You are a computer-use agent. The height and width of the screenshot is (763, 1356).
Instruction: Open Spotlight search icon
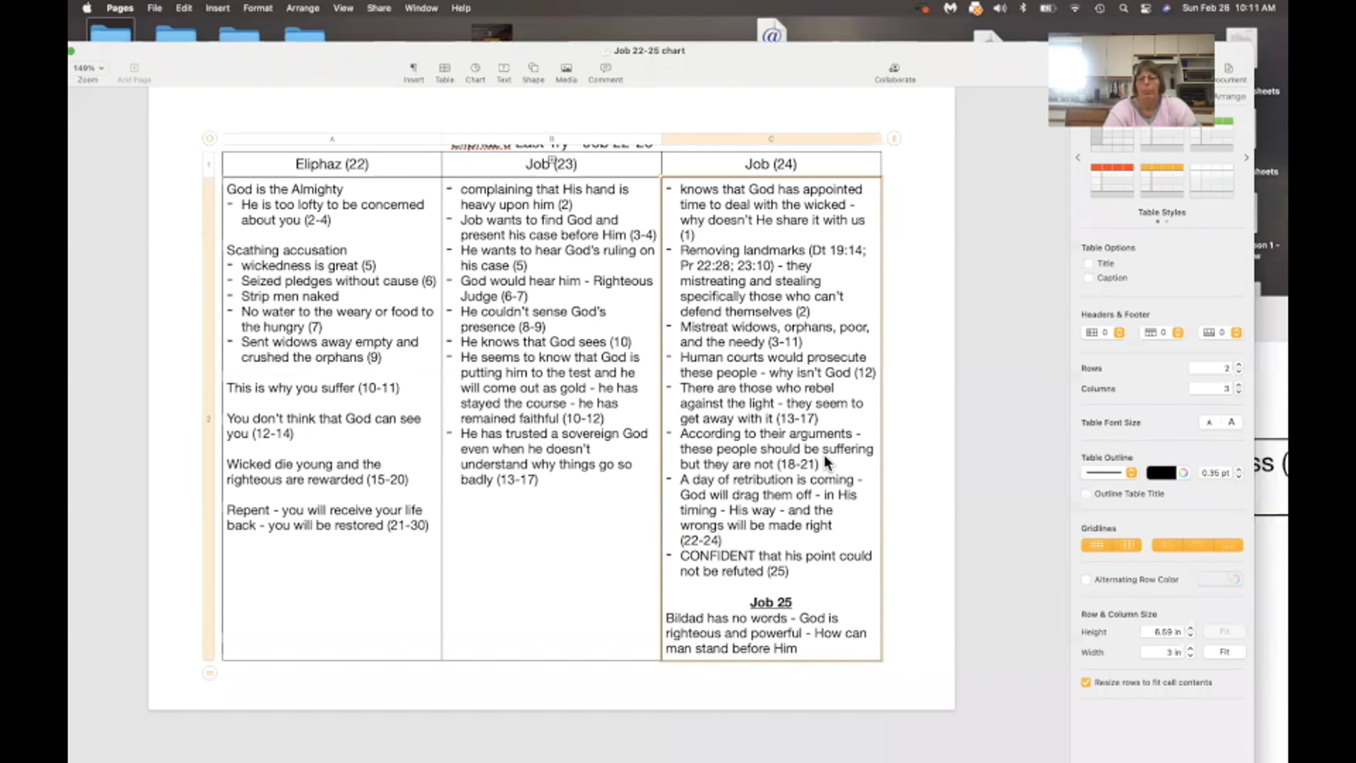pos(1123,8)
